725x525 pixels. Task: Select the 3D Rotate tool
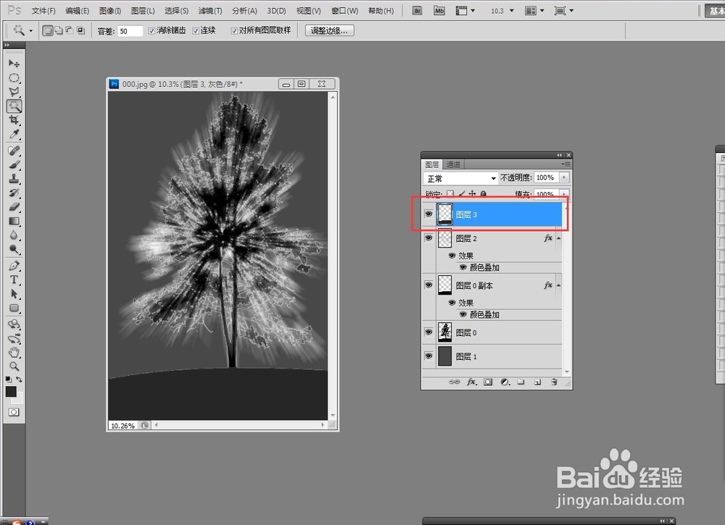(x=14, y=324)
